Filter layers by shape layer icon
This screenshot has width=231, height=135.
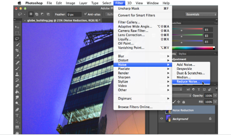pos(204,89)
